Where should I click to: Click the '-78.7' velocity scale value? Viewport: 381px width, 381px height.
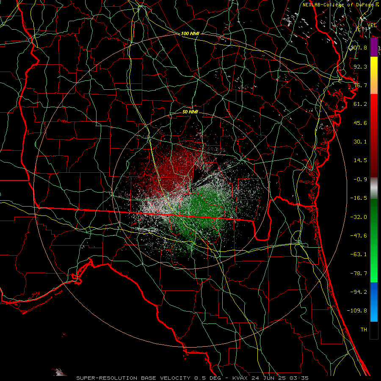[x=359, y=273]
